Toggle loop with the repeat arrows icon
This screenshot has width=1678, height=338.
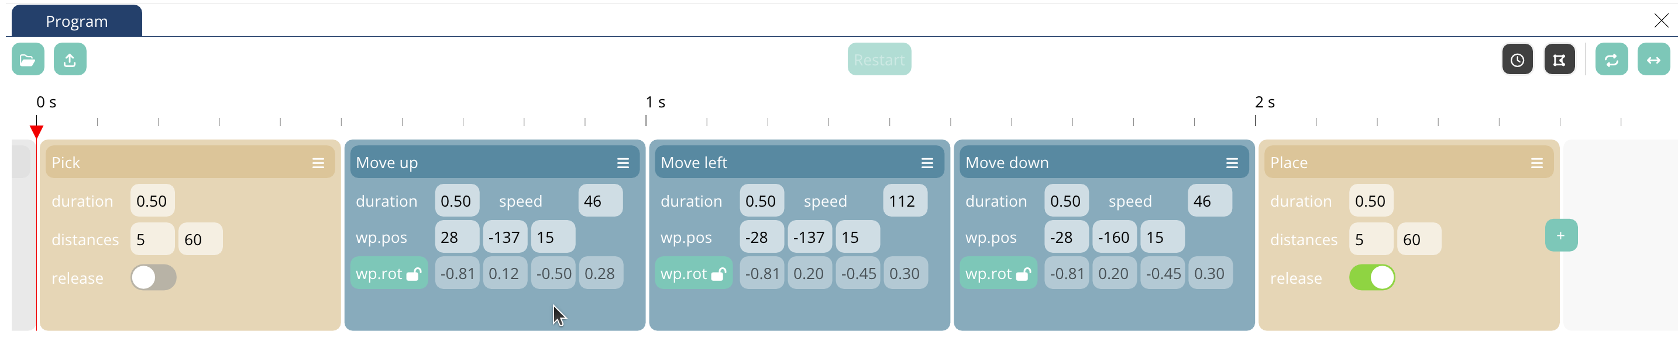click(1611, 60)
